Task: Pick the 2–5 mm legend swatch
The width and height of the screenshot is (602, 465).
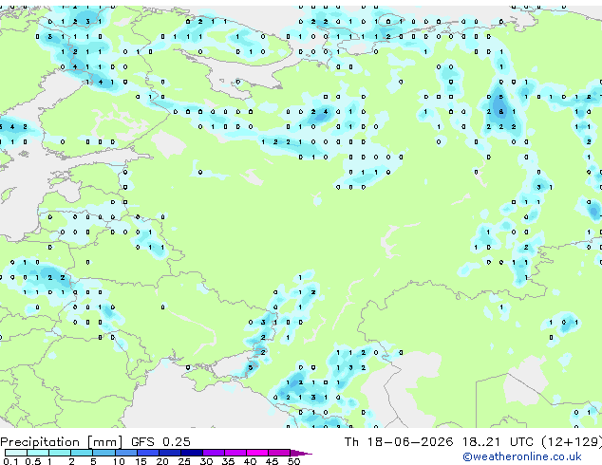Action: pos(82,453)
